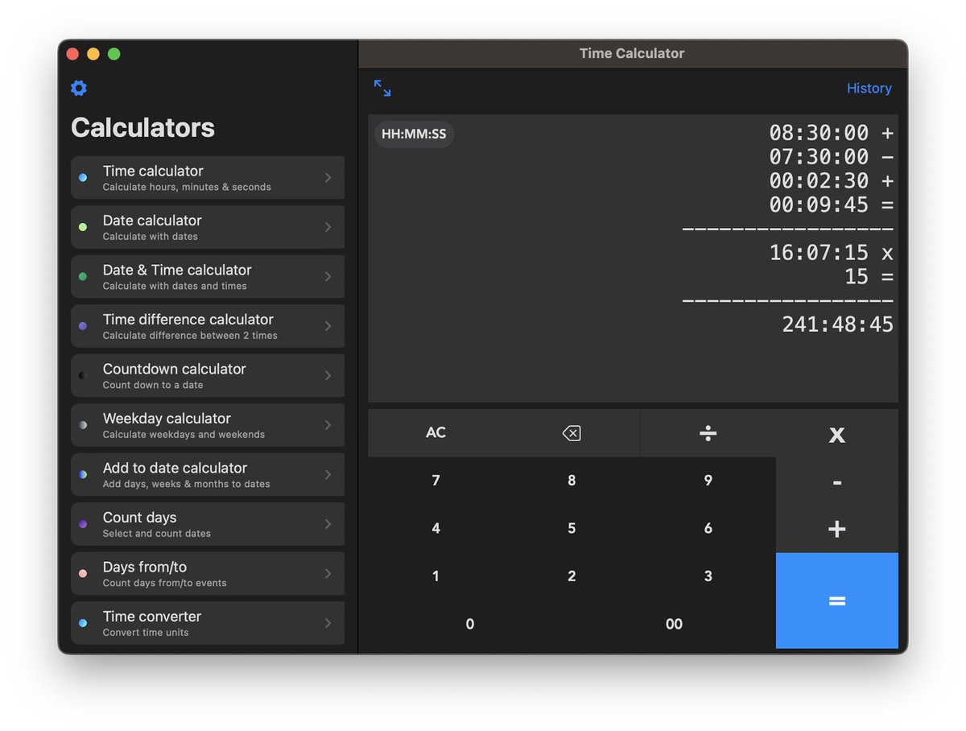The width and height of the screenshot is (966, 731).
Task: Toggle the HH:MM:SS format pill
Action: click(x=414, y=134)
